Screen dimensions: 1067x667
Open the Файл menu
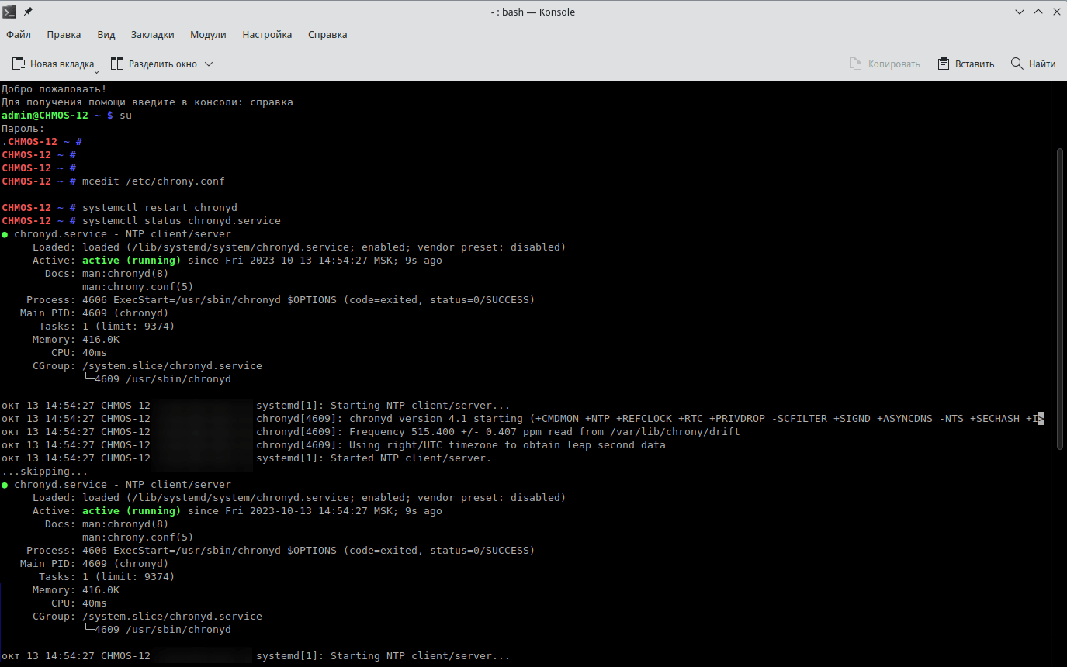pos(19,35)
